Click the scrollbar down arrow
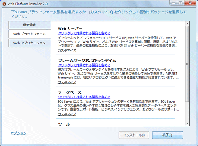This screenshot has width=198, height=146. tap(187, 124)
